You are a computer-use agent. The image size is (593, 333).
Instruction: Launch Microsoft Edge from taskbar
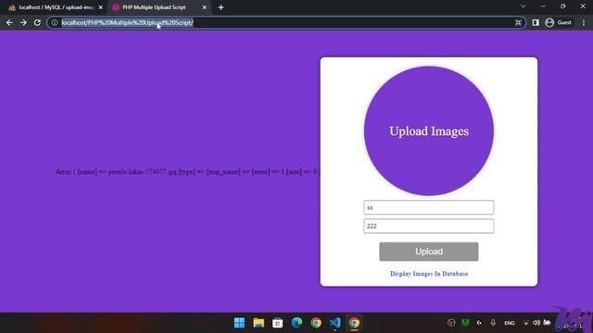tap(296, 323)
